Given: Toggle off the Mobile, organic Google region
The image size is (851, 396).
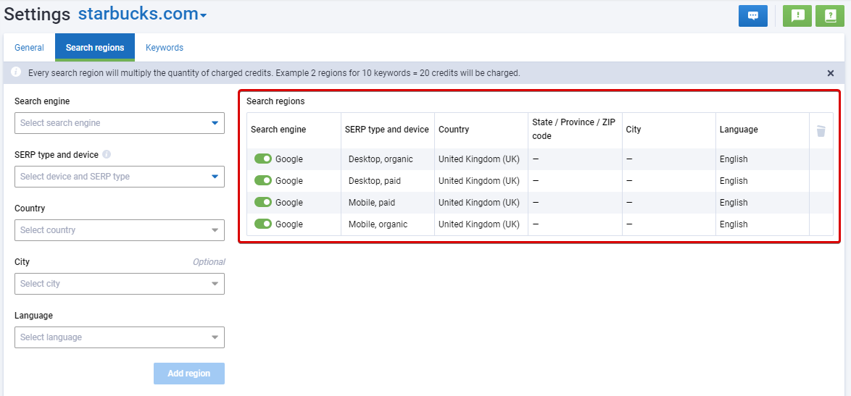Looking at the screenshot, I should (x=263, y=224).
